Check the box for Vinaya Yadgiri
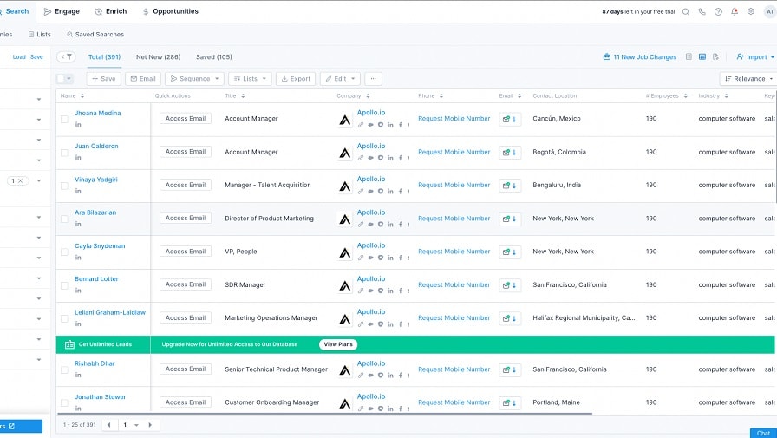The image size is (777, 438). pyautogui.click(x=64, y=186)
